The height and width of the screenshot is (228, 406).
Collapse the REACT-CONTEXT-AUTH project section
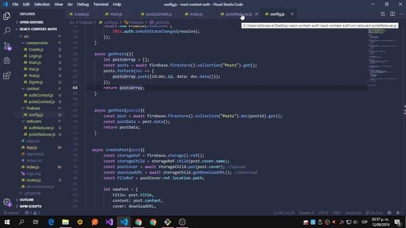[x=39, y=29]
